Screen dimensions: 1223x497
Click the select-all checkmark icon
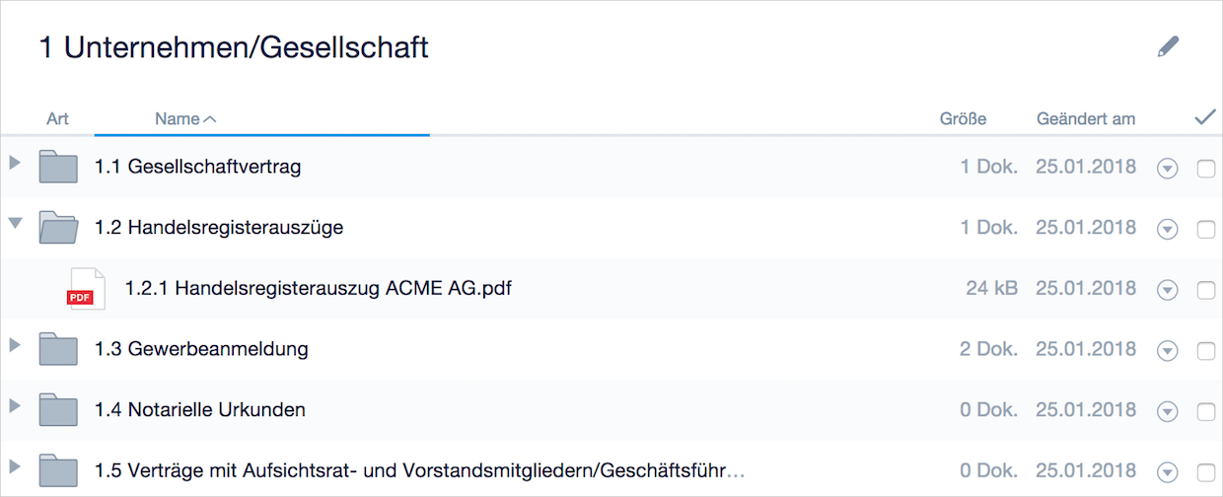(1204, 117)
